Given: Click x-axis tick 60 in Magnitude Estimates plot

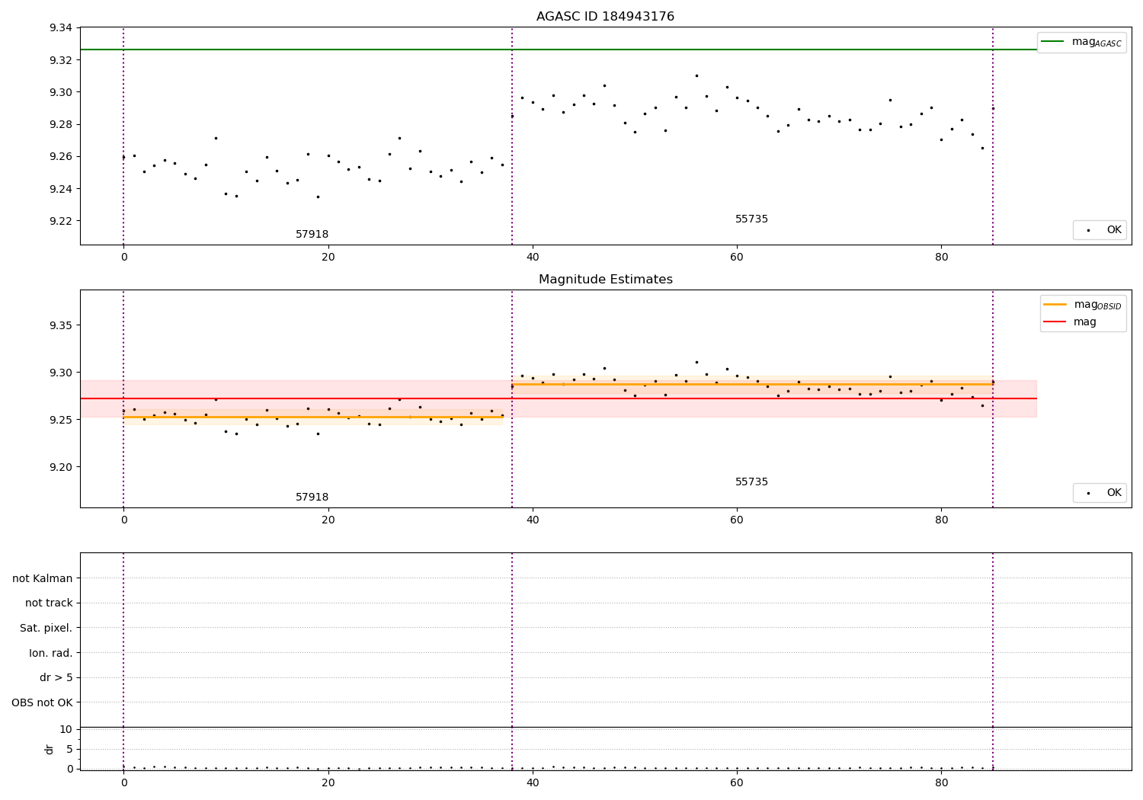Looking at the screenshot, I should (x=737, y=520).
